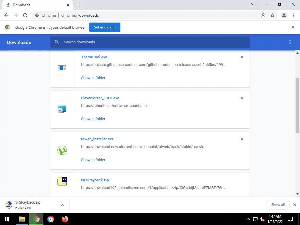Open Firefox from the taskbar
The width and height of the screenshot is (300, 225).
(65, 219)
